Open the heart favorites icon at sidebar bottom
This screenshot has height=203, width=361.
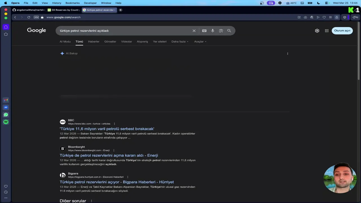[6, 186]
